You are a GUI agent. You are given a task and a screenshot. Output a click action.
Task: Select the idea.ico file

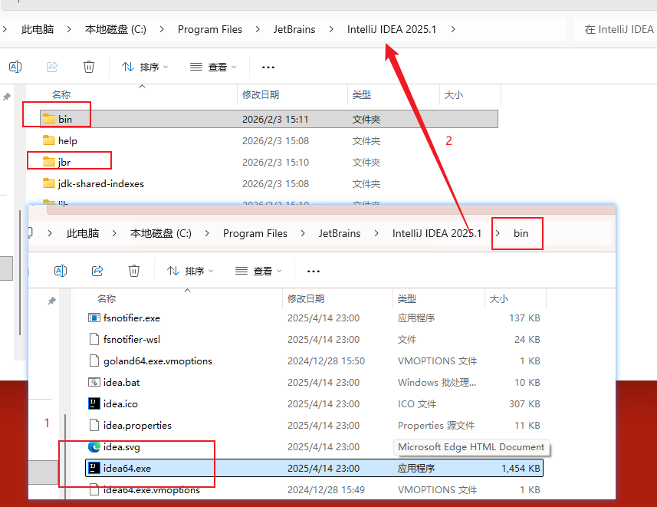pyautogui.click(x=113, y=404)
